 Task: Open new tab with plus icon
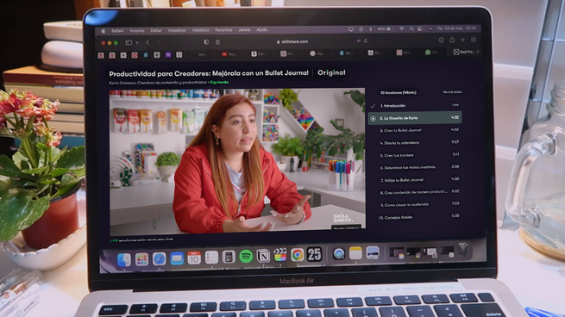(x=462, y=40)
